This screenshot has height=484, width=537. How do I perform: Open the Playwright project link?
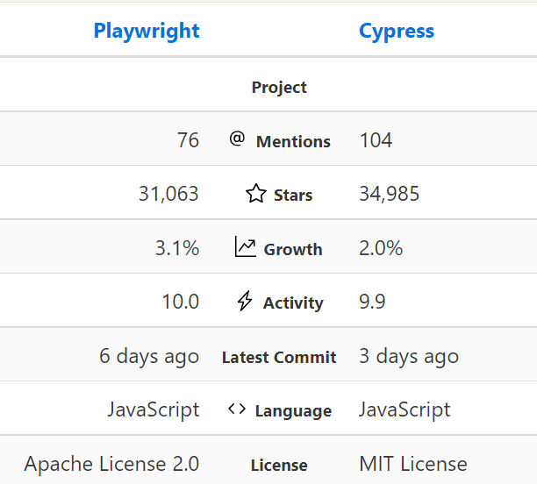(x=147, y=32)
